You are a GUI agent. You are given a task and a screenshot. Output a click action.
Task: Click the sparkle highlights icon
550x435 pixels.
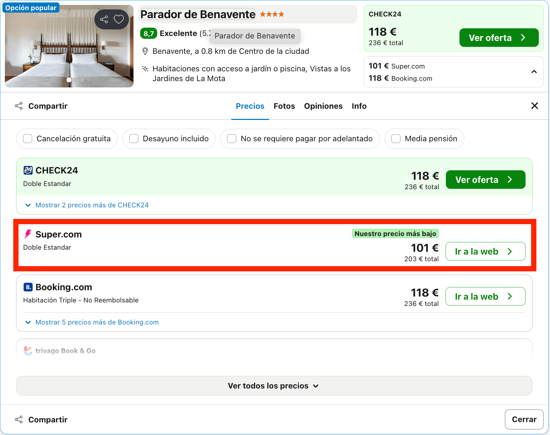coord(145,69)
